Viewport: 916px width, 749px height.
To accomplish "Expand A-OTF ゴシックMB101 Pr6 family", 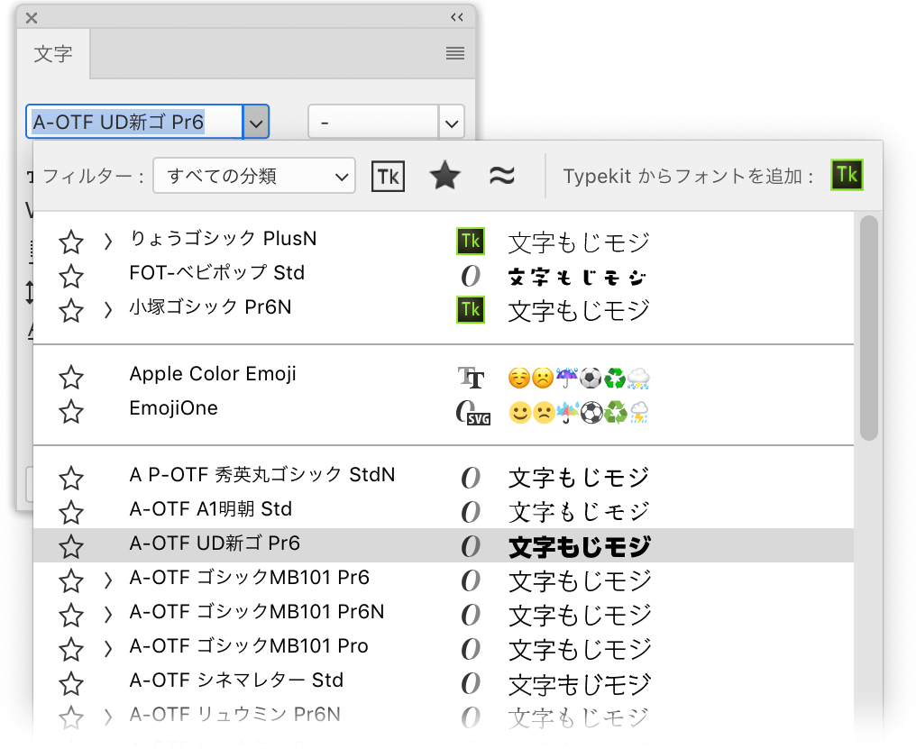I will [x=107, y=580].
